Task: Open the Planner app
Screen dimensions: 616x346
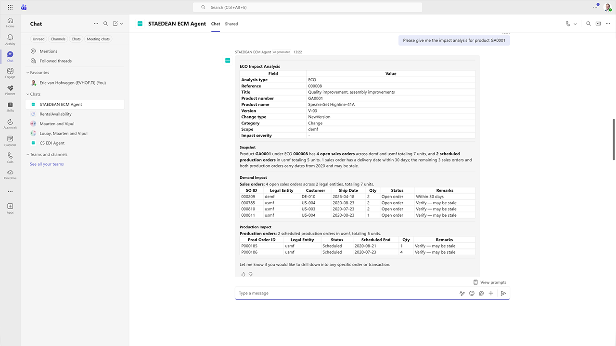Action: tap(10, 90)
